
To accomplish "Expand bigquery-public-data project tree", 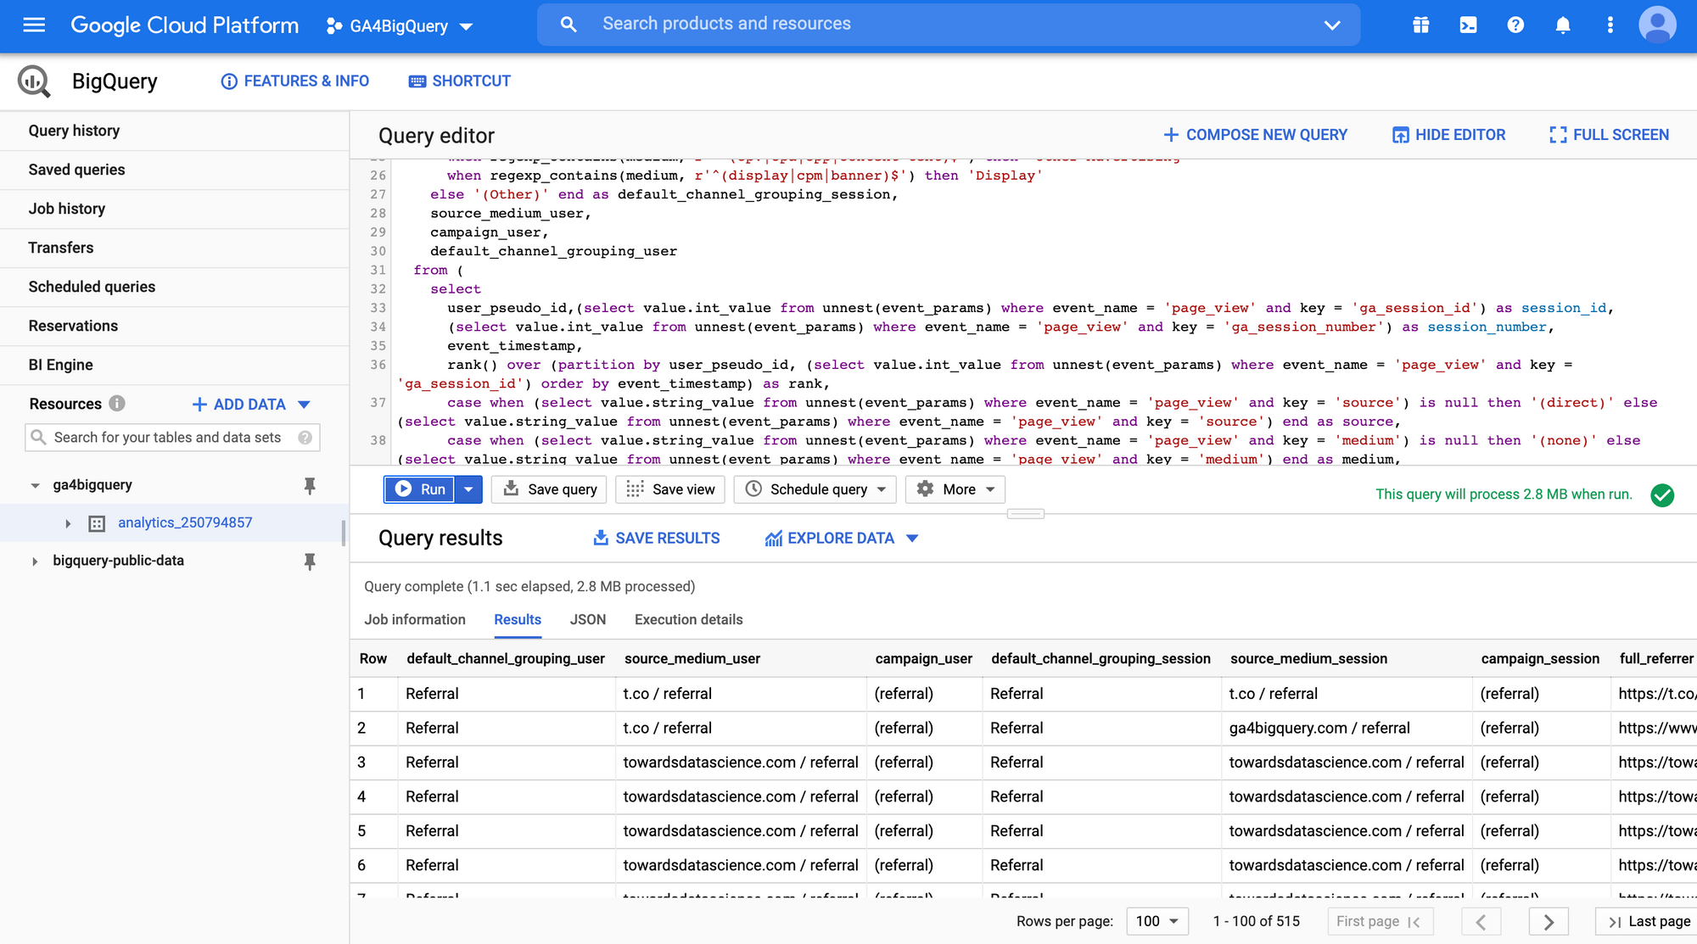I will pos(35,561).
